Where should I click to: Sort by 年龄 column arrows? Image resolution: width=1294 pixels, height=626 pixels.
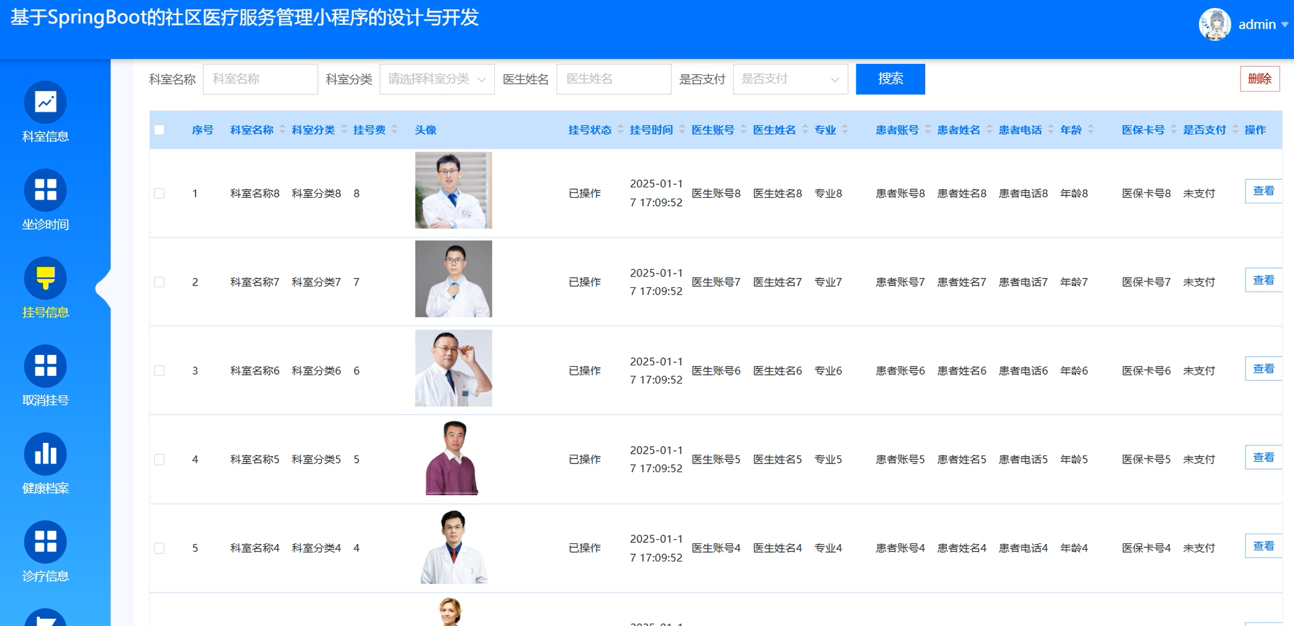[1091, 130]
